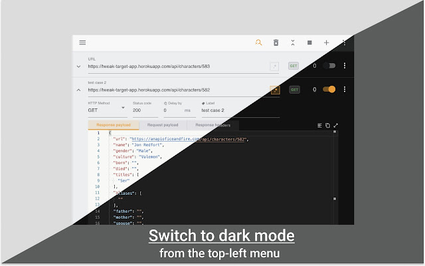Open the hamburger menu at top-left
The image size is (425, 266).
click(x=82, y=43)
